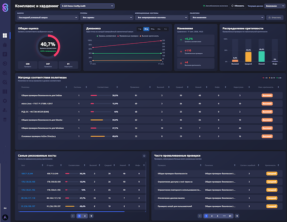This screenshot has height=222, width=287.
Task: Open host link 109.71.9.244
Action: click(27, 174)
